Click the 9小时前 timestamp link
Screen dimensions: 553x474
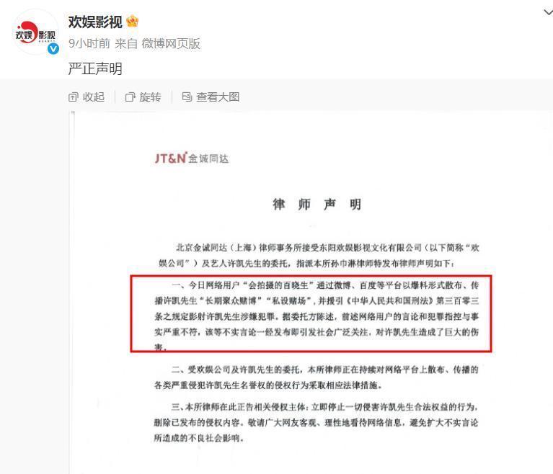[89, 44]
